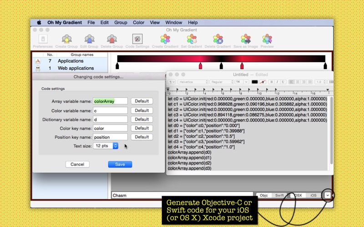The height and width of the screenshot is (227, 364).
Task: Click the Dictionary variable name field
Action: [x=110, y=119]
